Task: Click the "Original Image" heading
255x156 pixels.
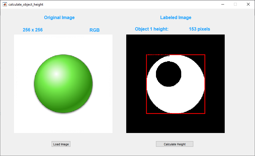Action: [59, 18]
